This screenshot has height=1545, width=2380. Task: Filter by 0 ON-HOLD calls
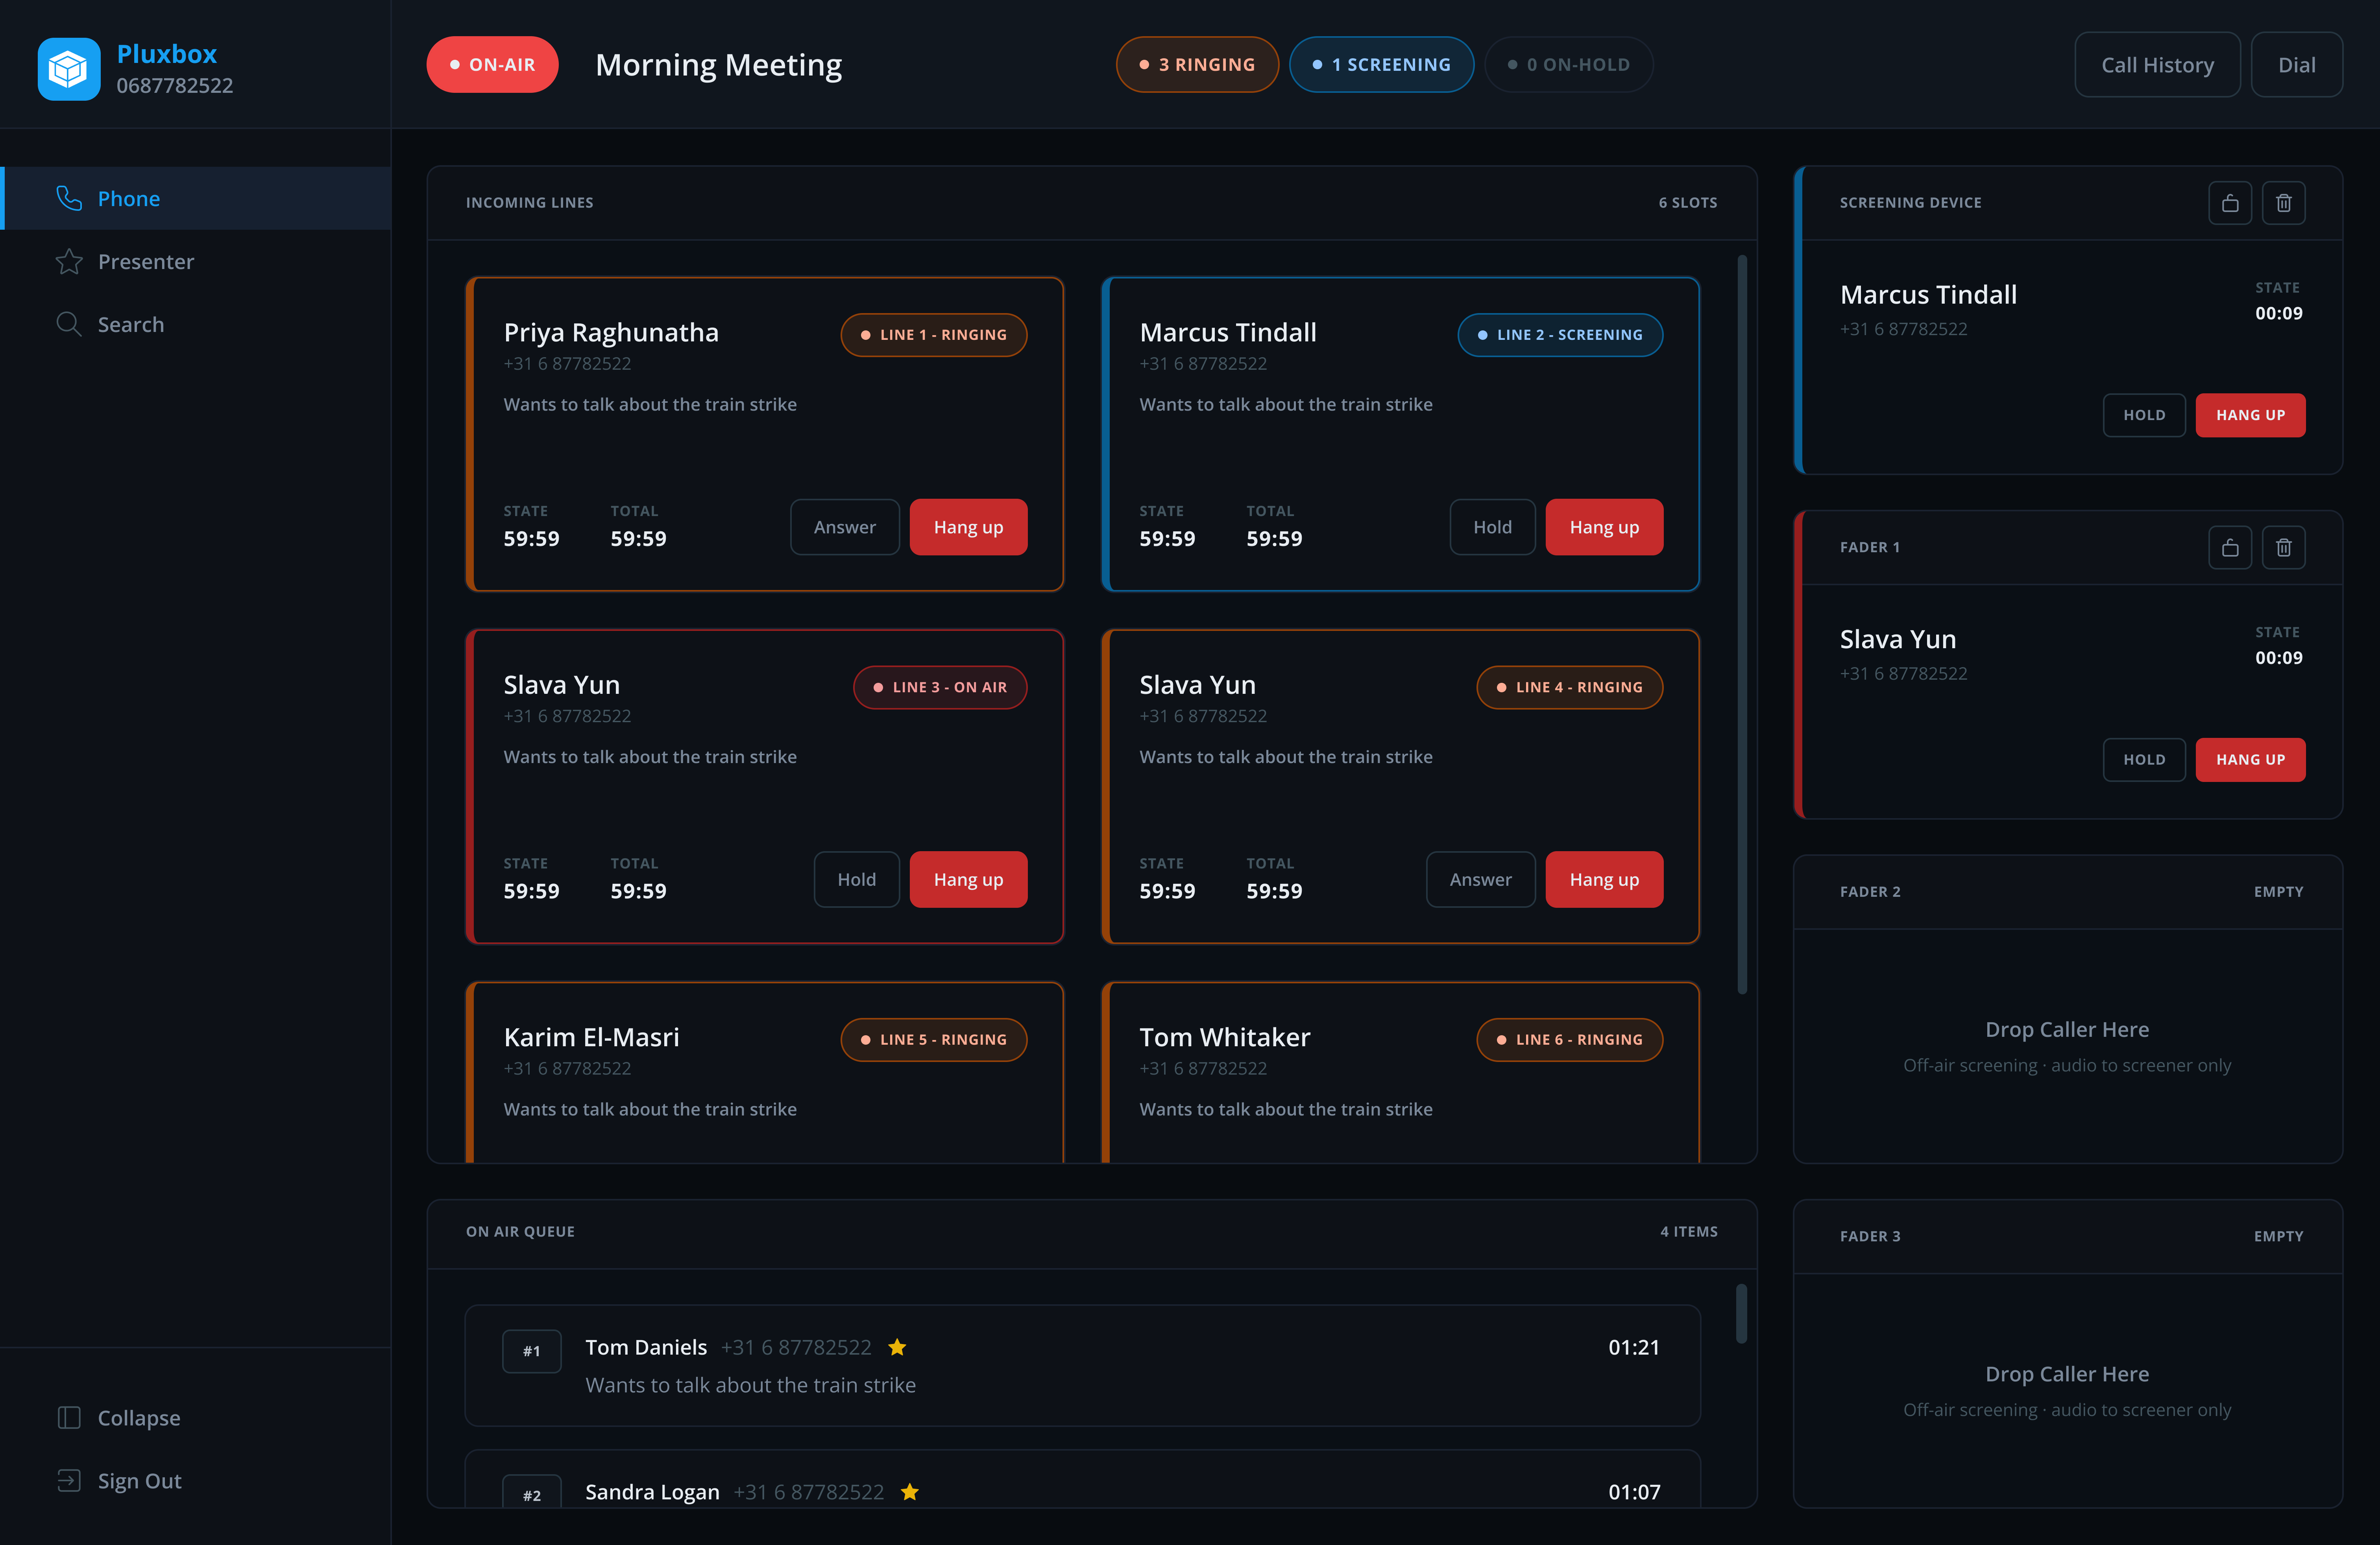pos(1568,65)
